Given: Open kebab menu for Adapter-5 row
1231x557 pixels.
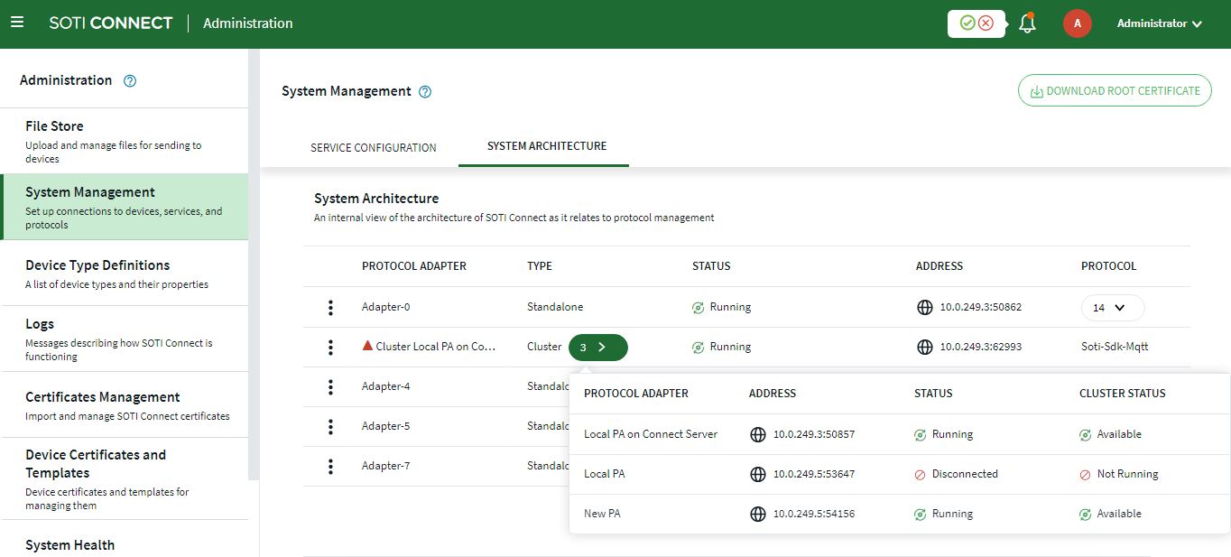Looking at the screenshot, I should coord(331,426).
